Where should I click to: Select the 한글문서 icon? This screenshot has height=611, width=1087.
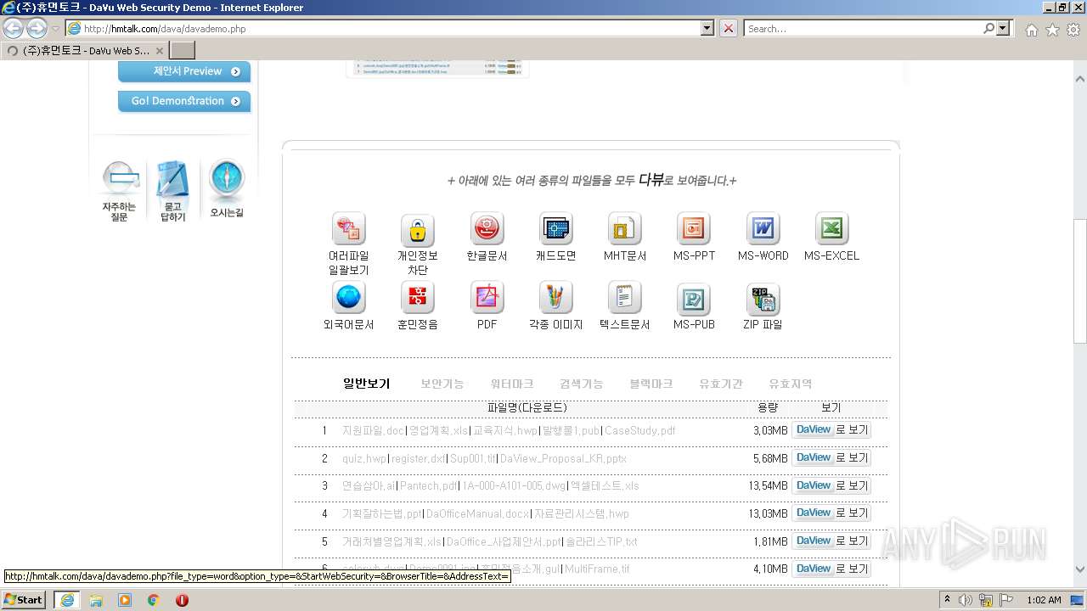(x=487, y=228)
